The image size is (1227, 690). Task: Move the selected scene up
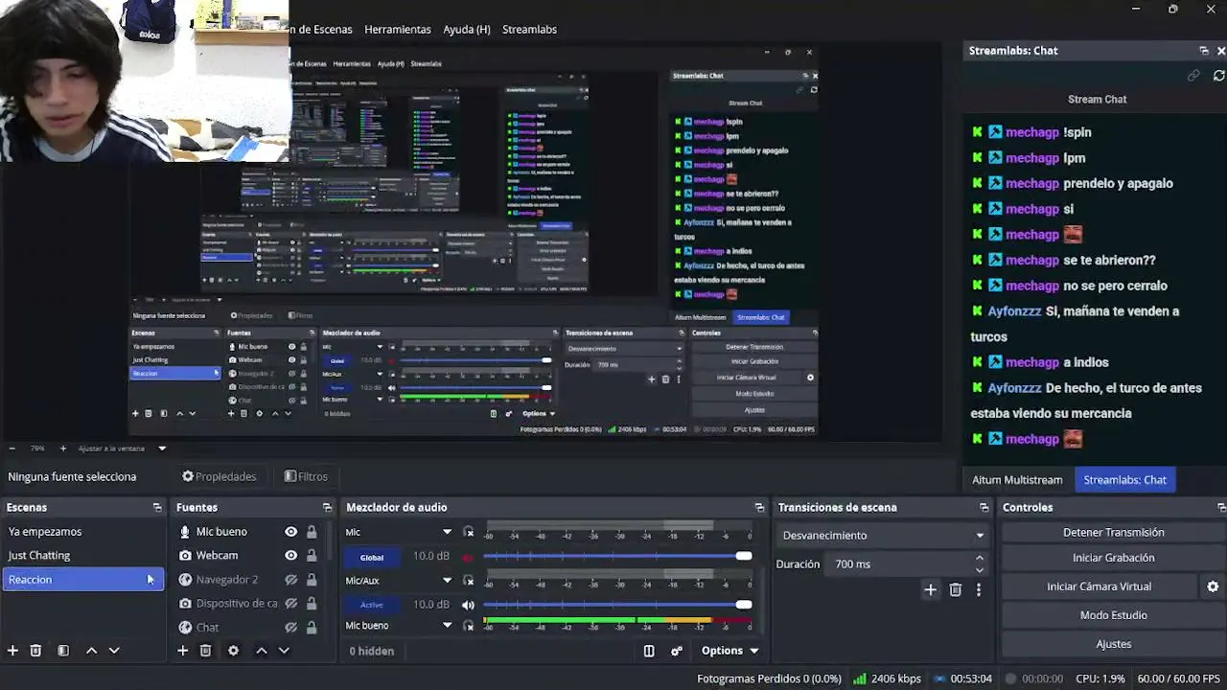91,651
